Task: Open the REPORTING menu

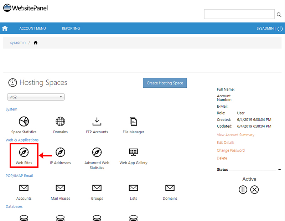Action: click(71, 29)
